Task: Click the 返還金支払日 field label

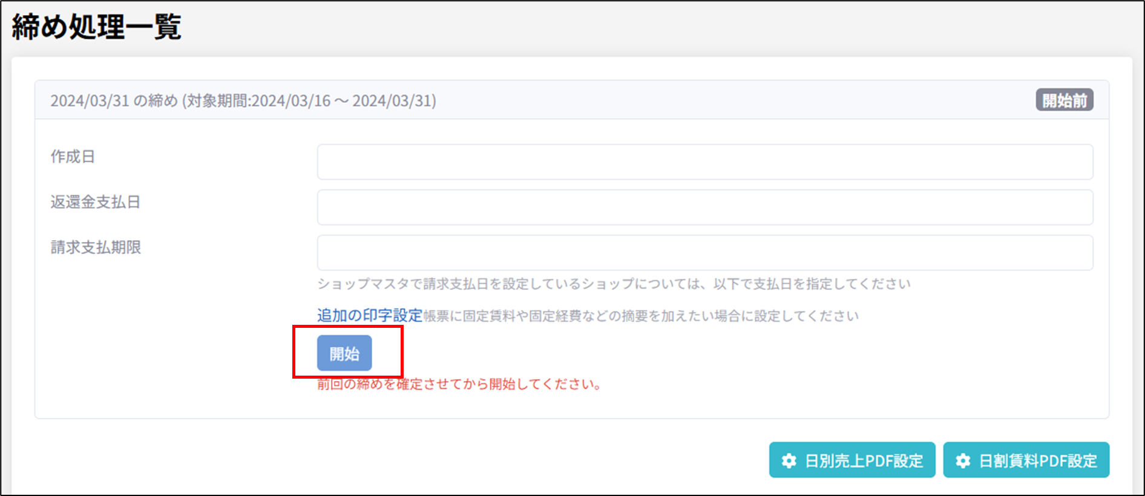Action: coord(96,202)
